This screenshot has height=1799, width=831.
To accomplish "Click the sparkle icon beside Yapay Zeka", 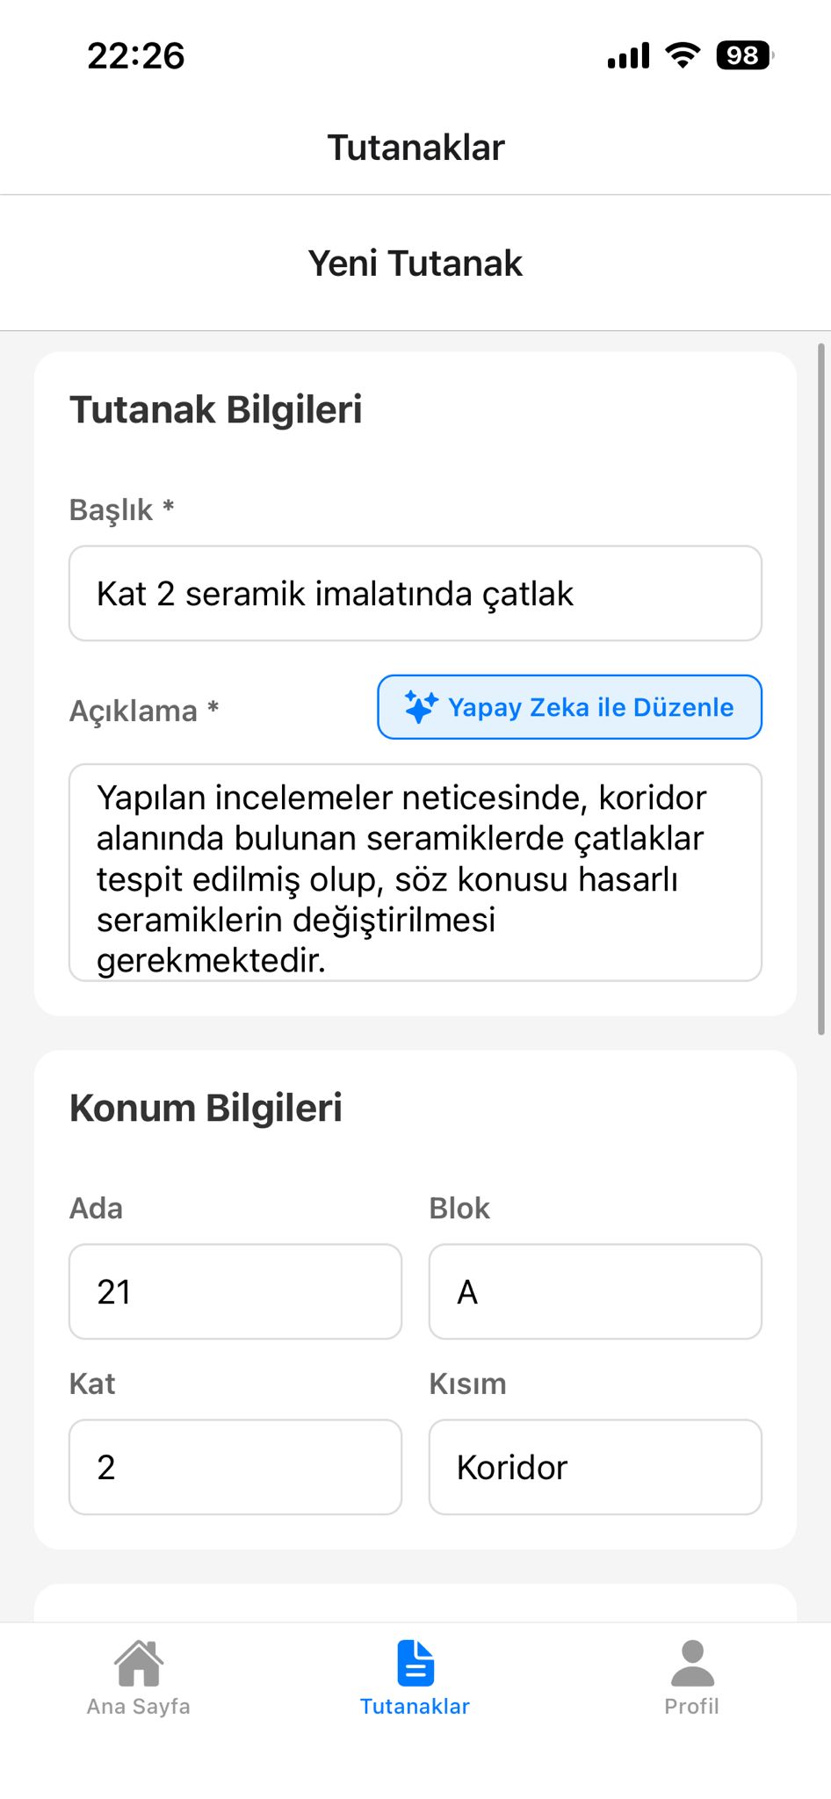I will (x=421, y=707).
